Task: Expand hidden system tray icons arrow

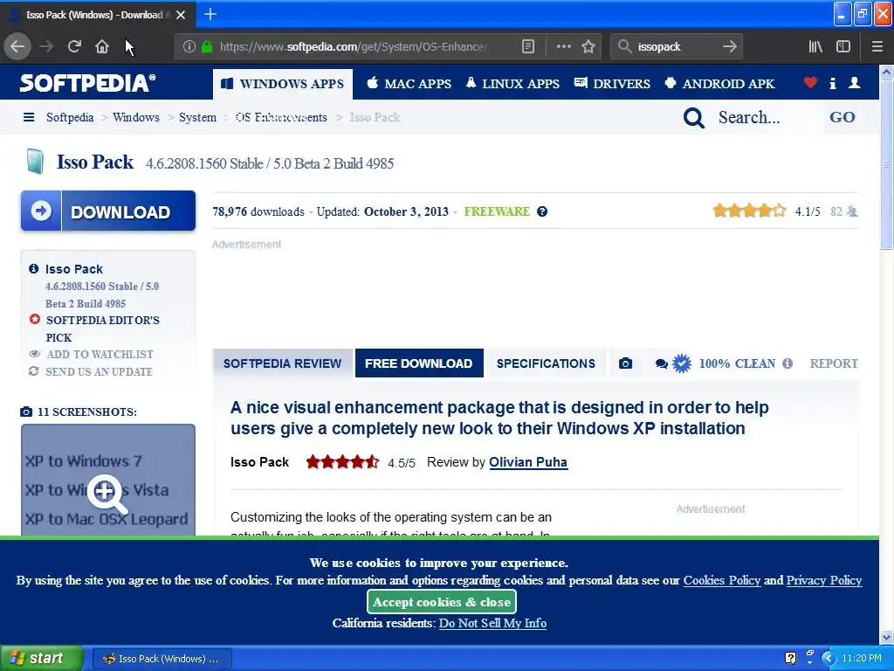Action: (x=829, y=659)
